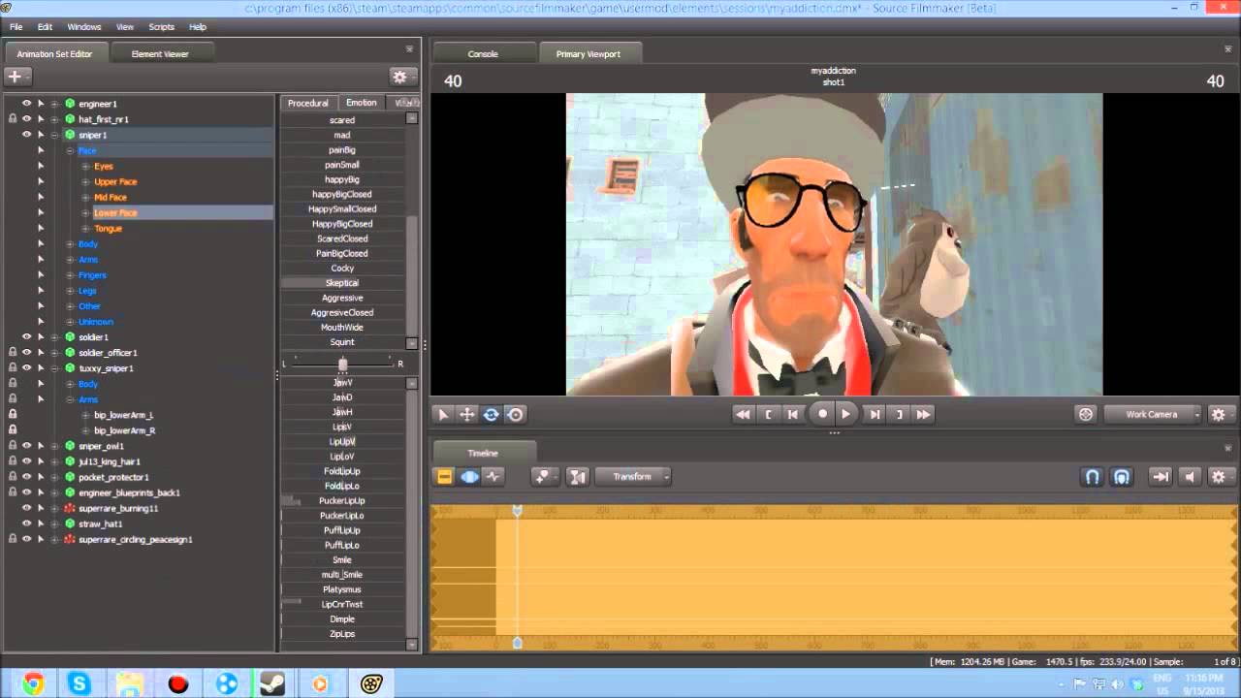Collapse the Face control group
1241x698 pixels.
pyautogui.click(x=71, y=150)
